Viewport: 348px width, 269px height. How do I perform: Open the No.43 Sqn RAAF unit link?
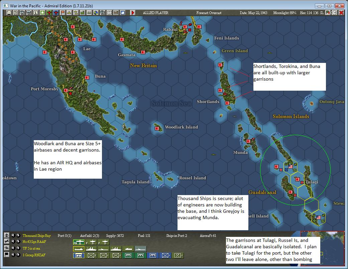tap(34, 242)
